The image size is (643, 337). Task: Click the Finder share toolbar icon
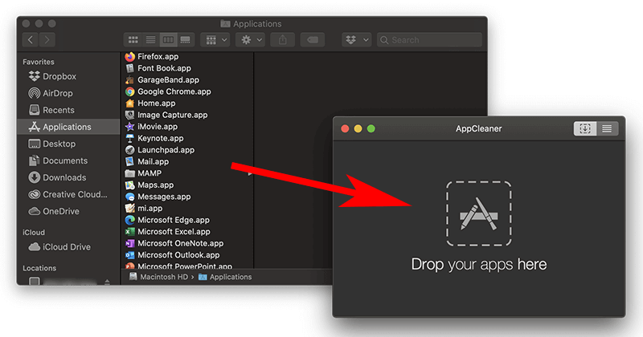point(283,40)
